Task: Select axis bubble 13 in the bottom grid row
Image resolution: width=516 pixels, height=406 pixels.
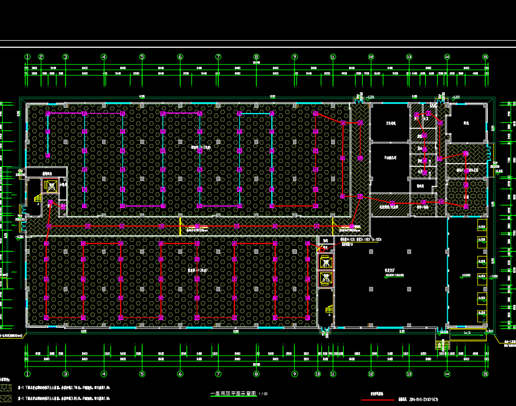Action: tap(409, 374)
